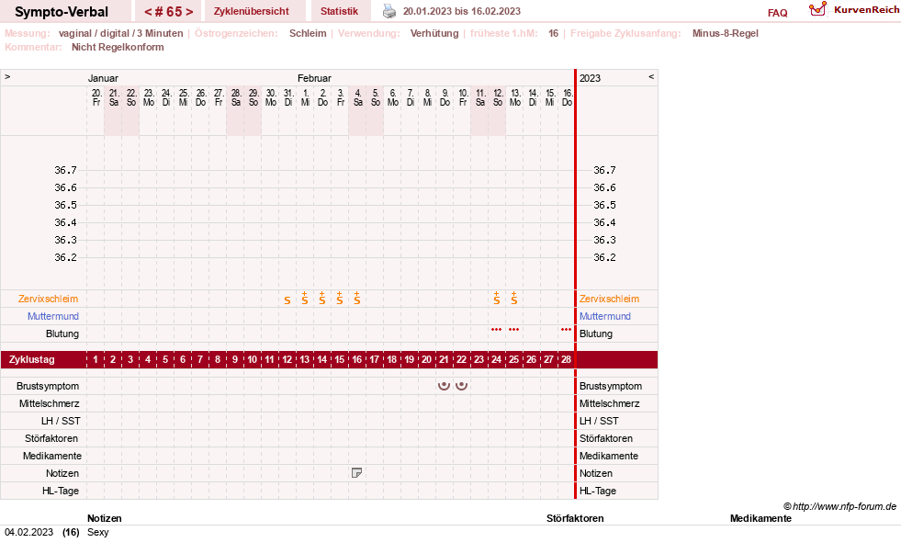Open the KurvenReich logo link
The width and height of the screenshot is (901, 554).
[853, 10]
